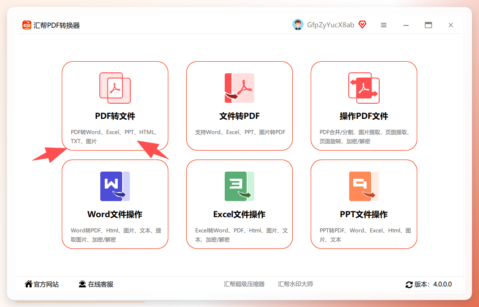Click the red VIP diamond badge
The image size is (479, 307).
click(362, 25)
